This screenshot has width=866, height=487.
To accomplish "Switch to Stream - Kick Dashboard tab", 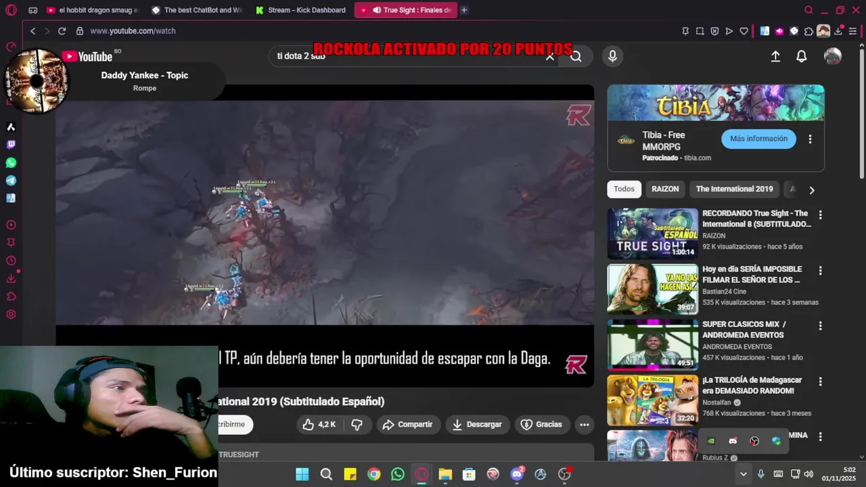I will [301, 10].
